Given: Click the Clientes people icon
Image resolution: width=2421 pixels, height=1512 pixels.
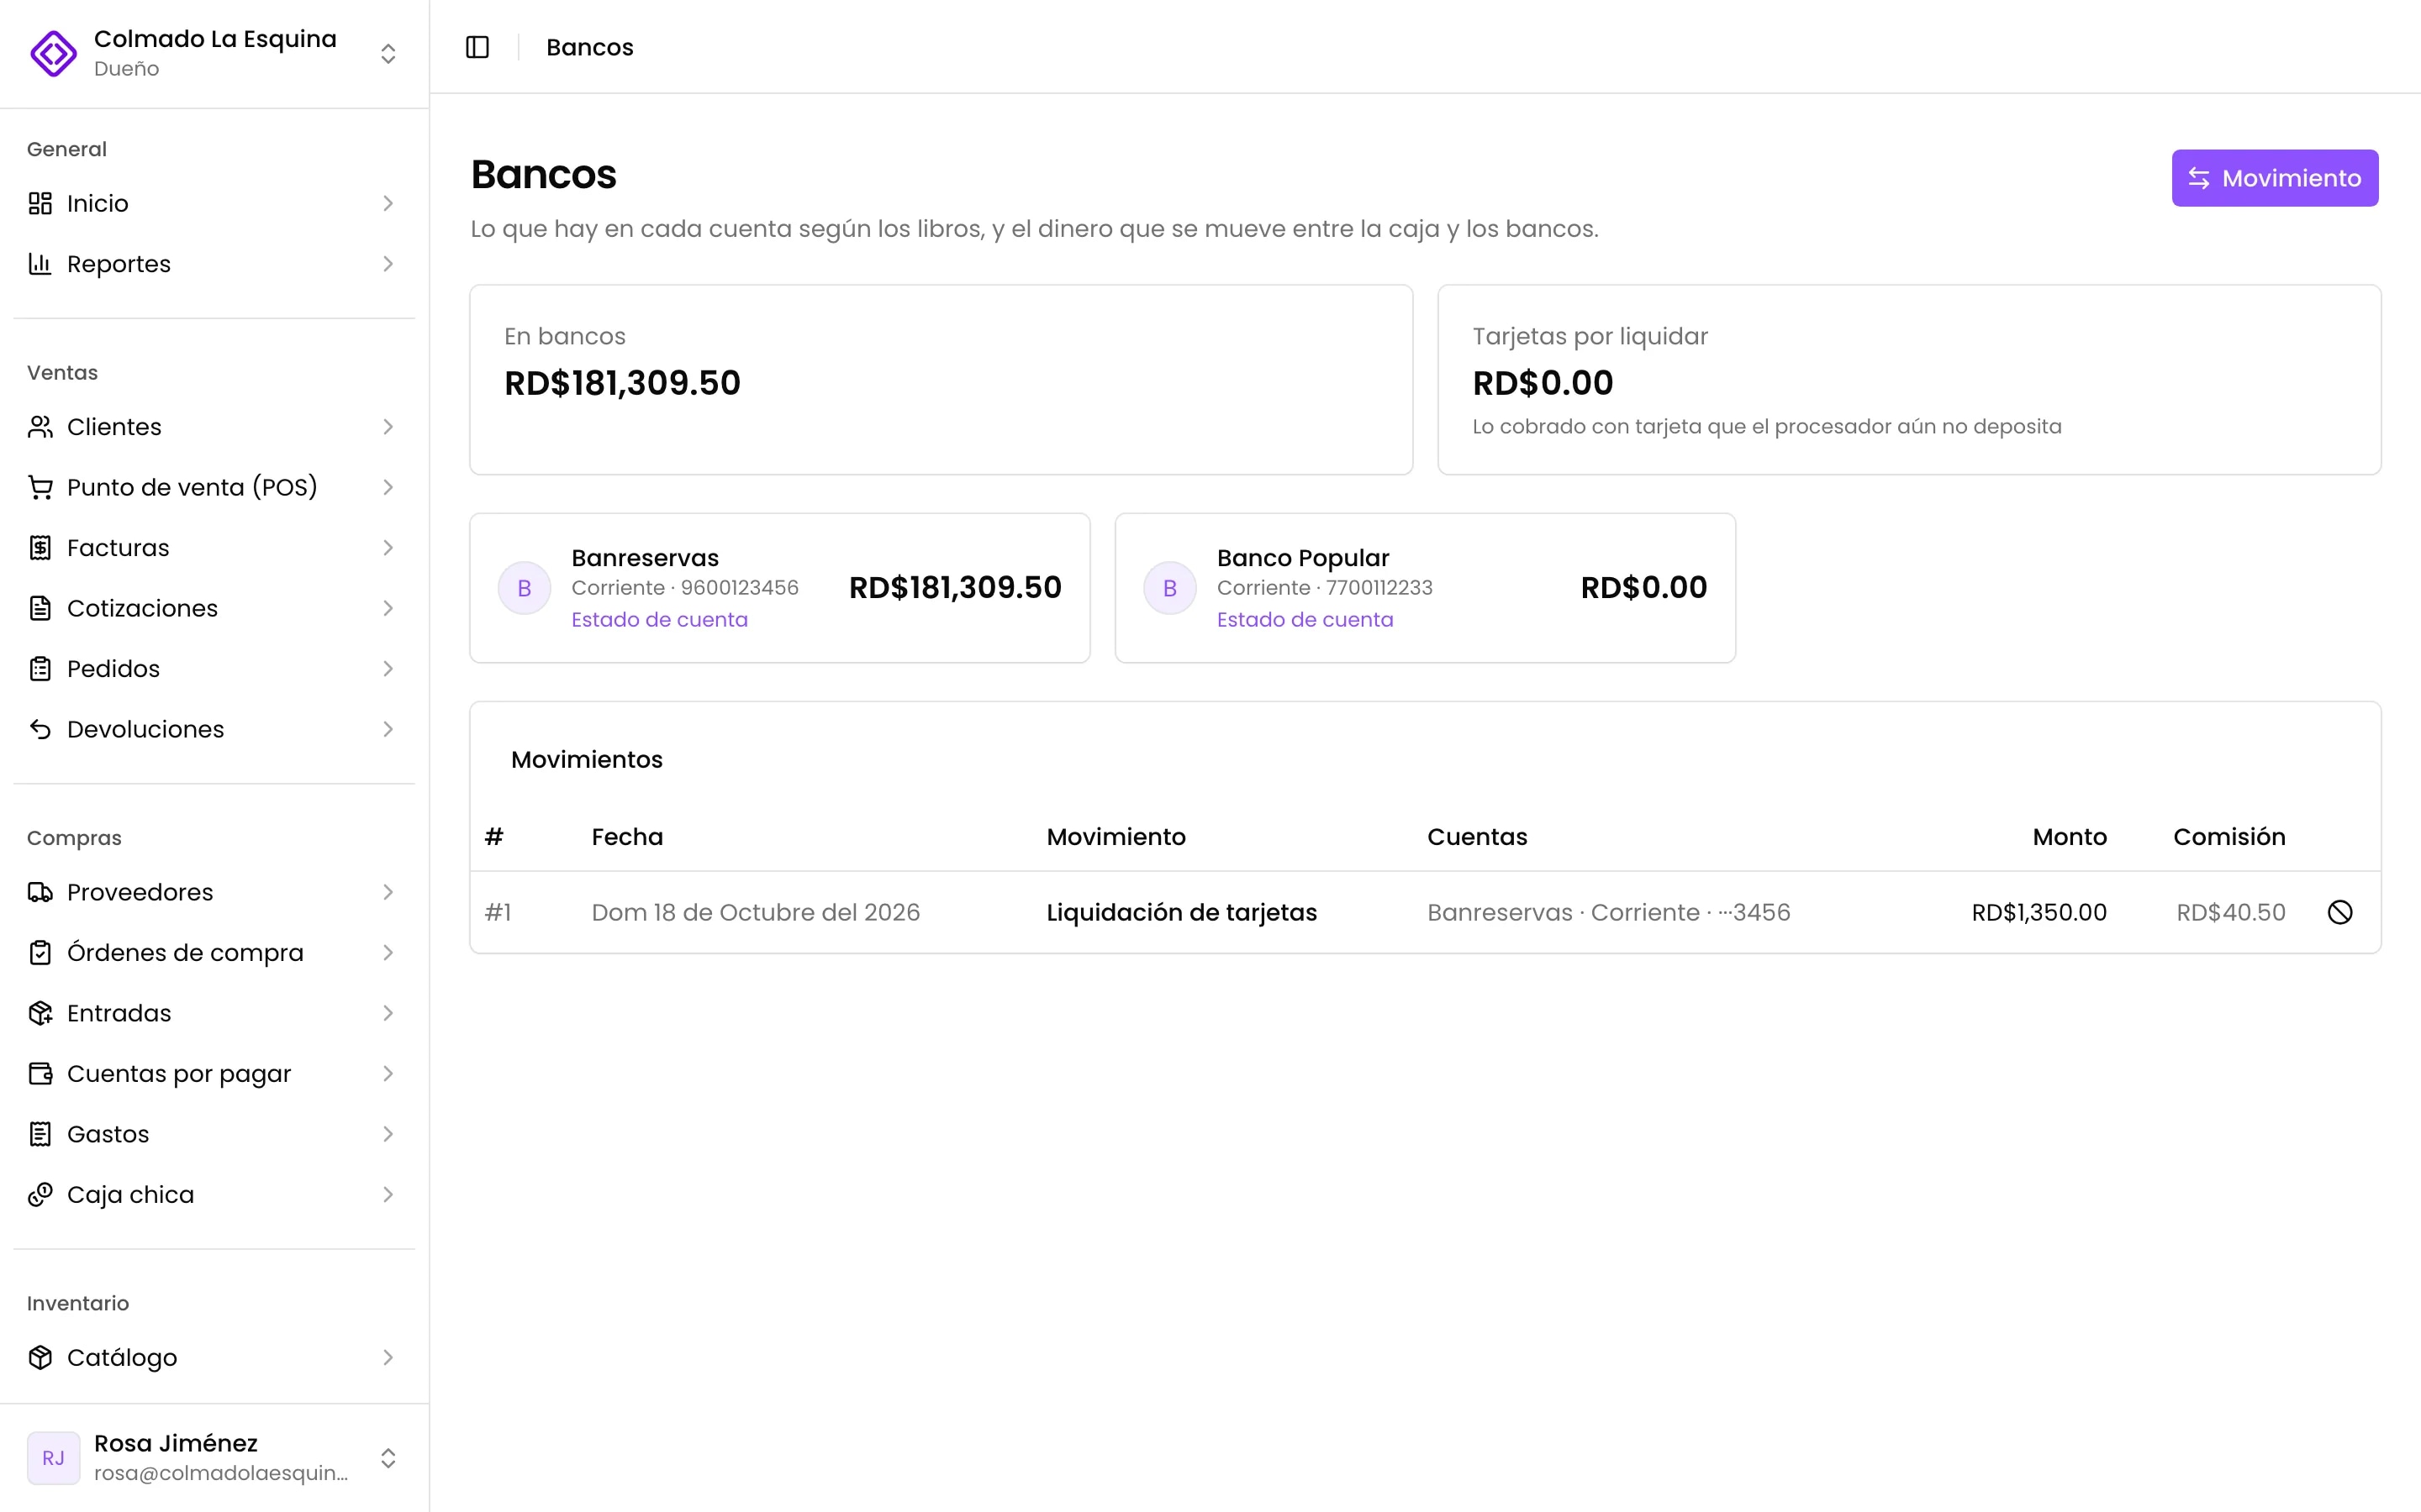Looking at the screenshot, I should [x=40, y=427].
